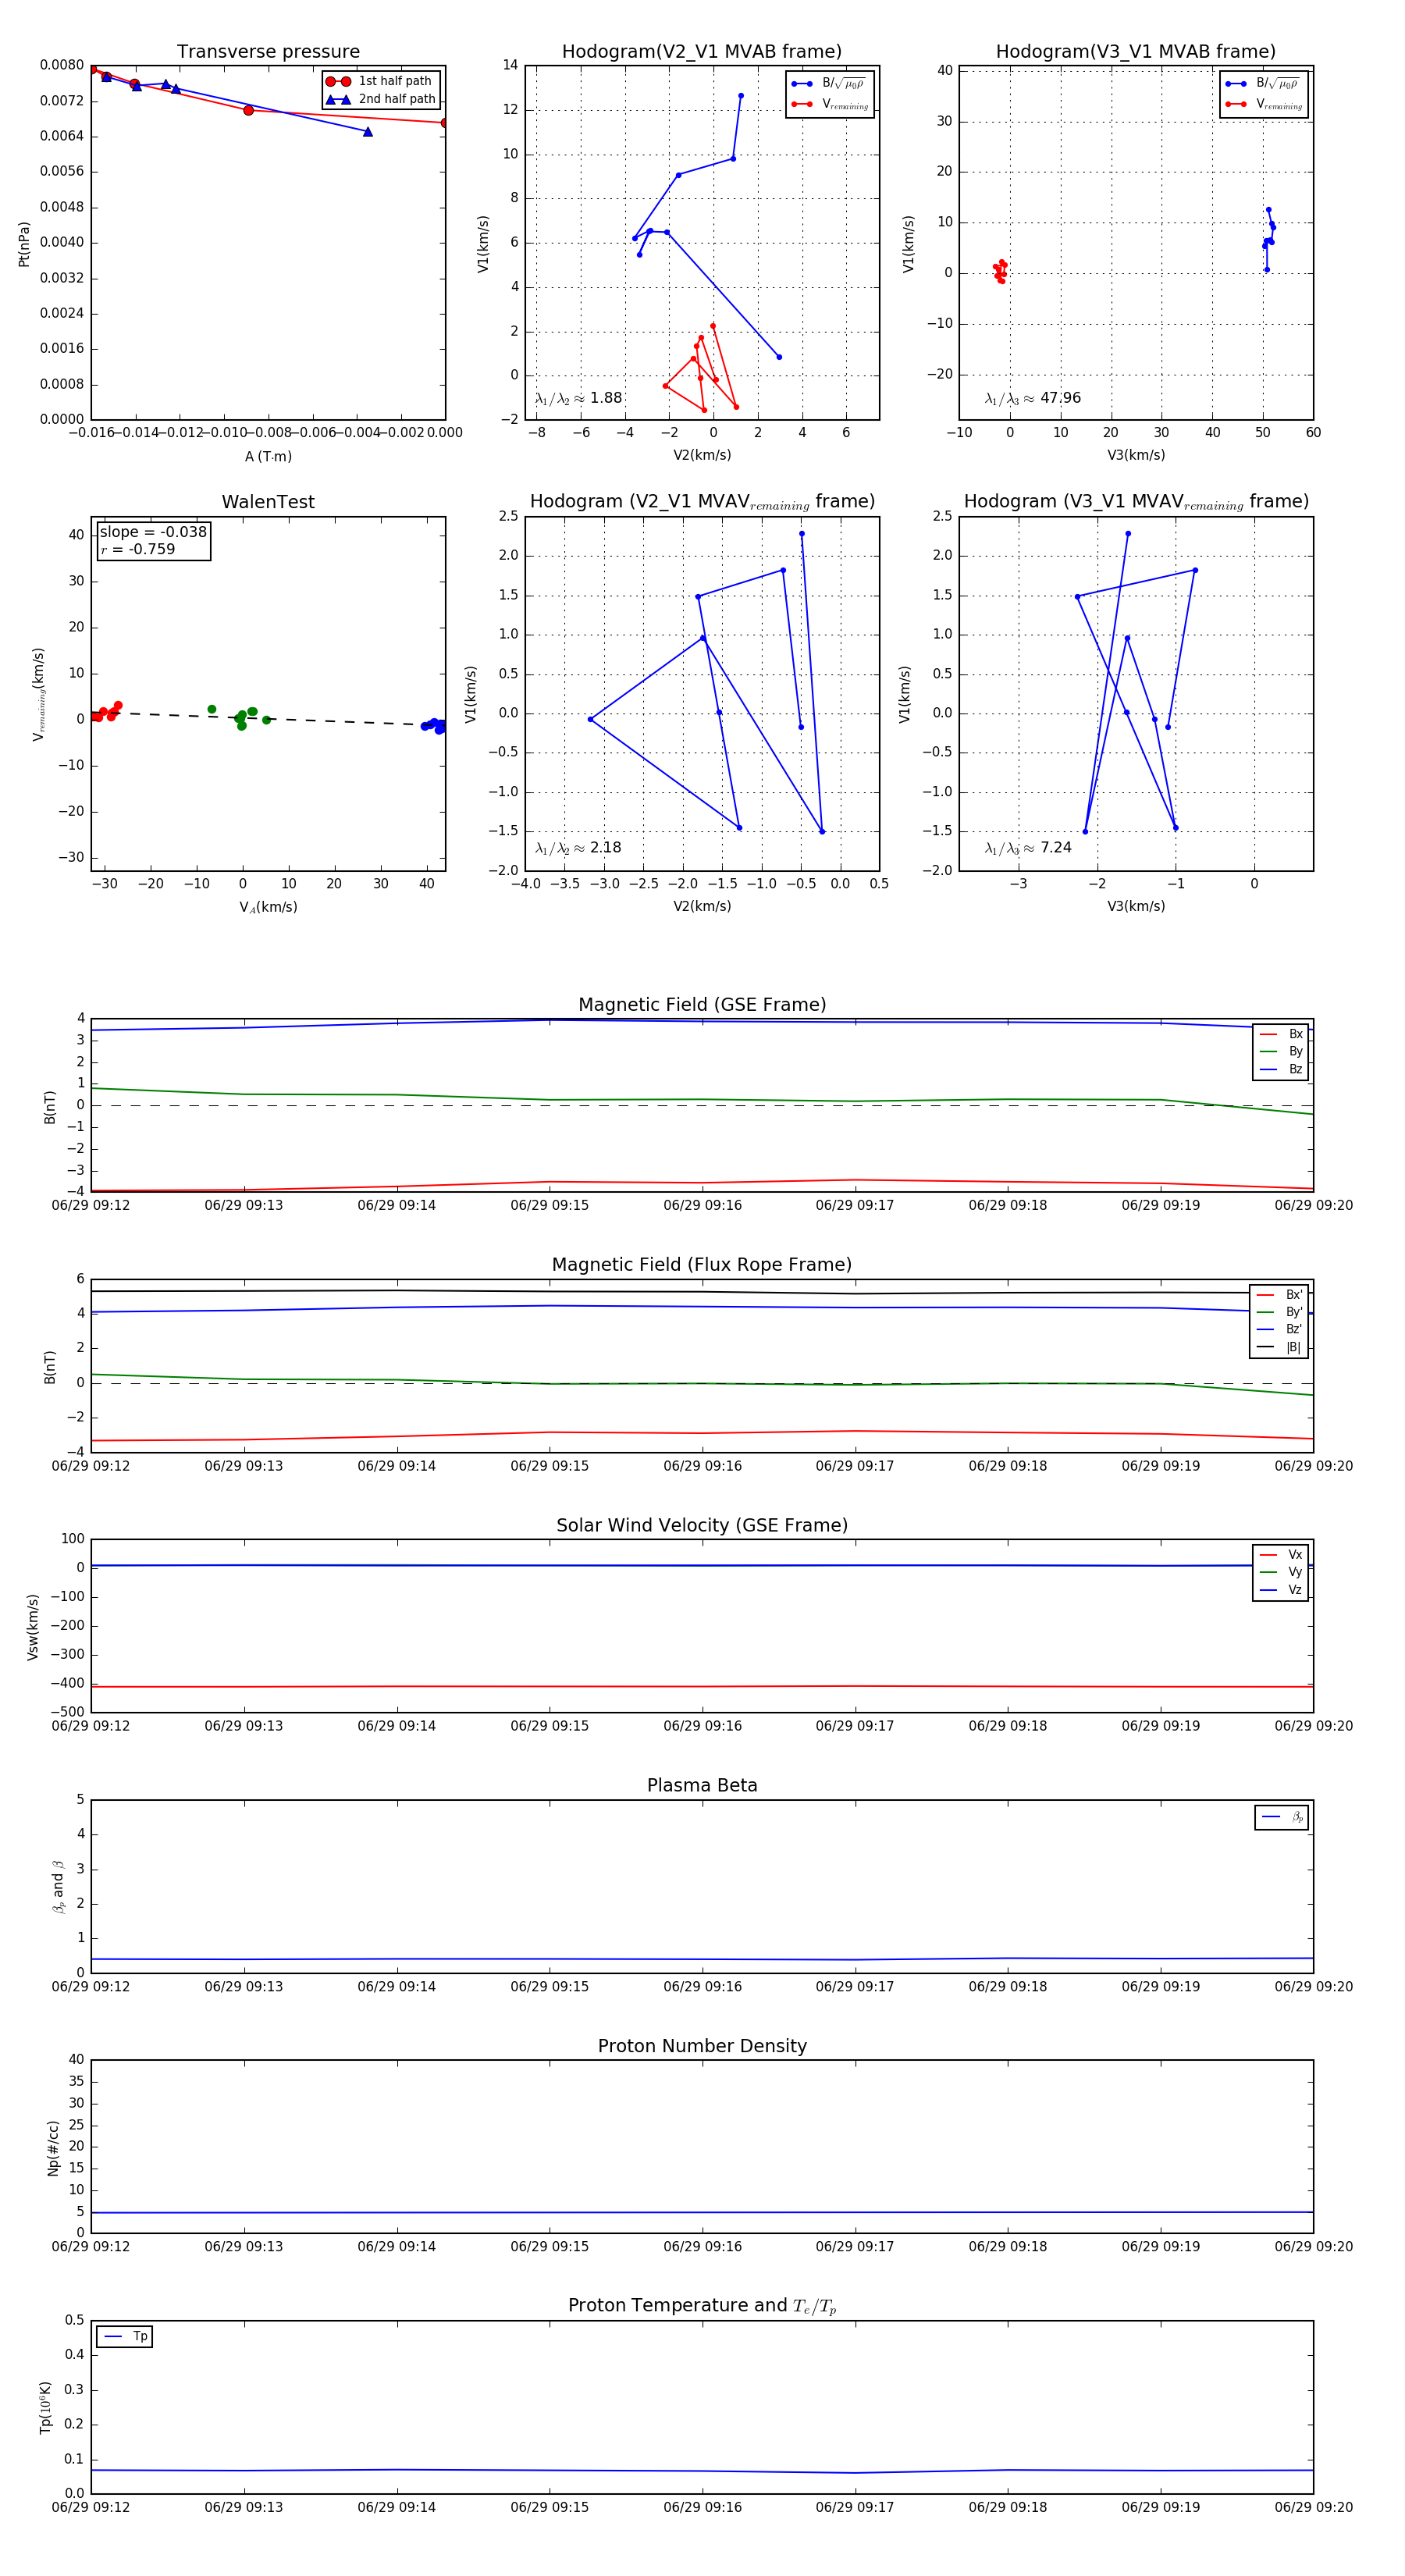Click the 'Tp' legend entry in temperature plot
The image size is (1405, 2576).
click(125, 2336)
